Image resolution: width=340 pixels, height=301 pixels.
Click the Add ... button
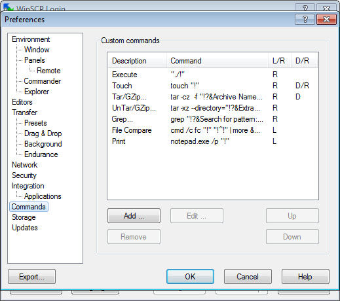tap(134, 216)
